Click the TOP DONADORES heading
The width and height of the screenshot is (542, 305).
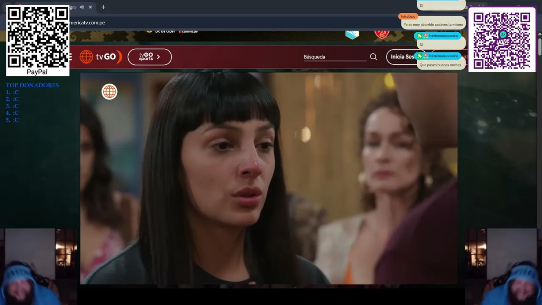32,85
